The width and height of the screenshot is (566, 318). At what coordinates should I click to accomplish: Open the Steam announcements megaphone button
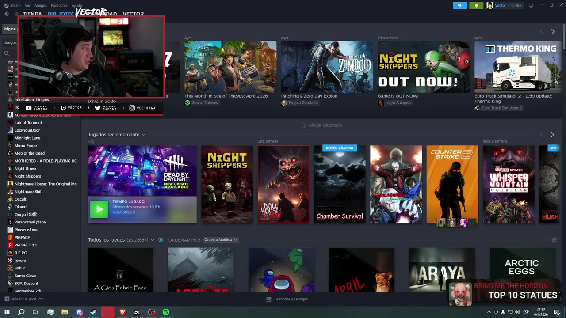click(x=460, y=5)
